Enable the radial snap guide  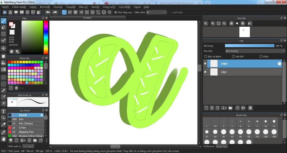[x=87, y=12]
